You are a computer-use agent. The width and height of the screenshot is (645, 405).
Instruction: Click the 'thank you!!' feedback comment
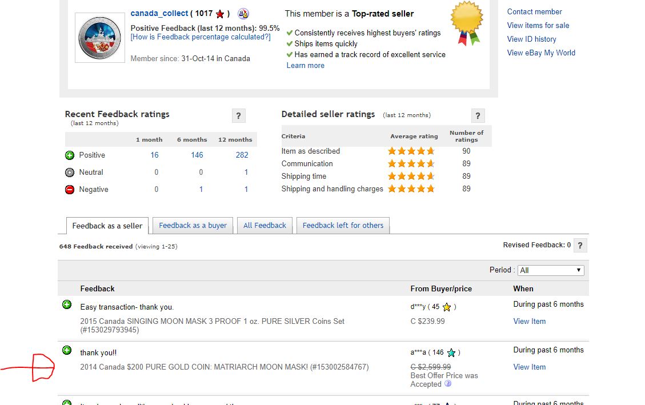tap(98, 353)
